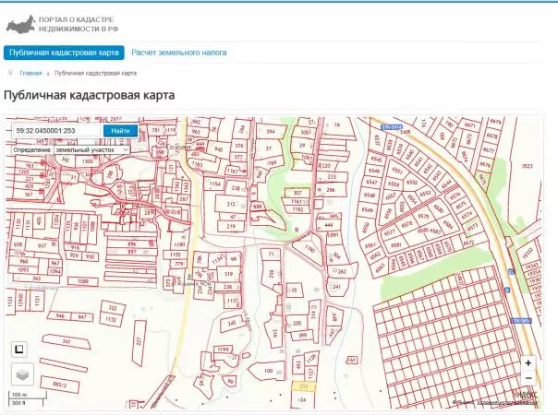Screen dimensions: 558x415
Task: Select the Публичная кадастровая карта tab
Action: [64, 53]
